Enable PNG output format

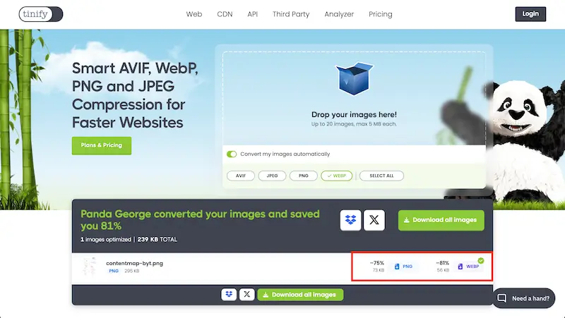coord(303,176)
